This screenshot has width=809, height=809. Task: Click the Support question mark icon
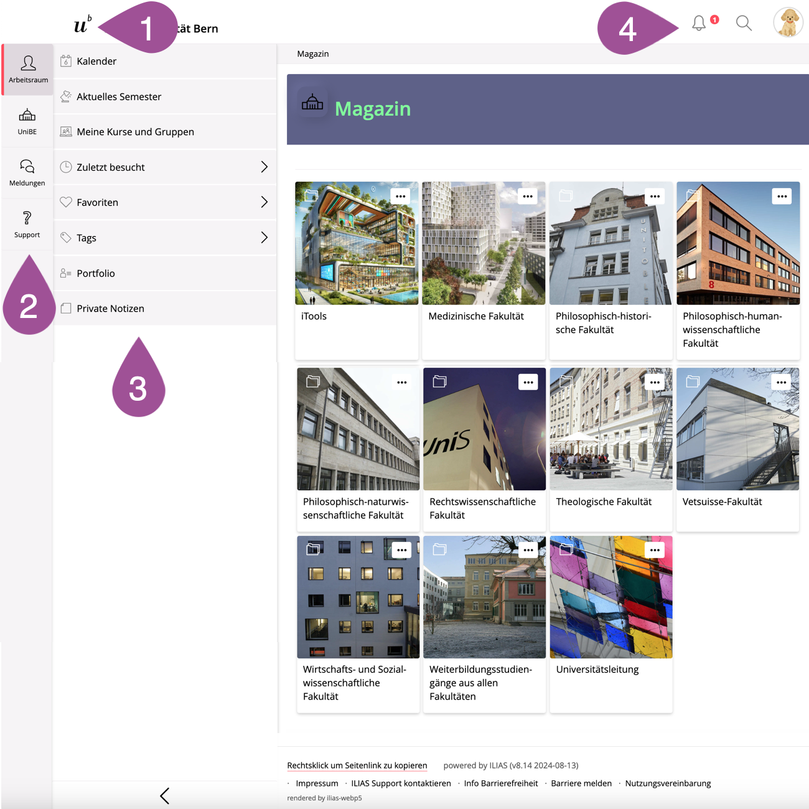tap(27, 224)
